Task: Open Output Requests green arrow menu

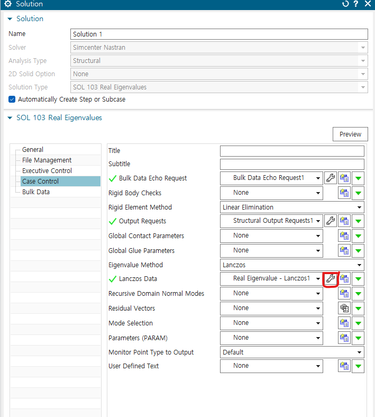Action: 358,221
